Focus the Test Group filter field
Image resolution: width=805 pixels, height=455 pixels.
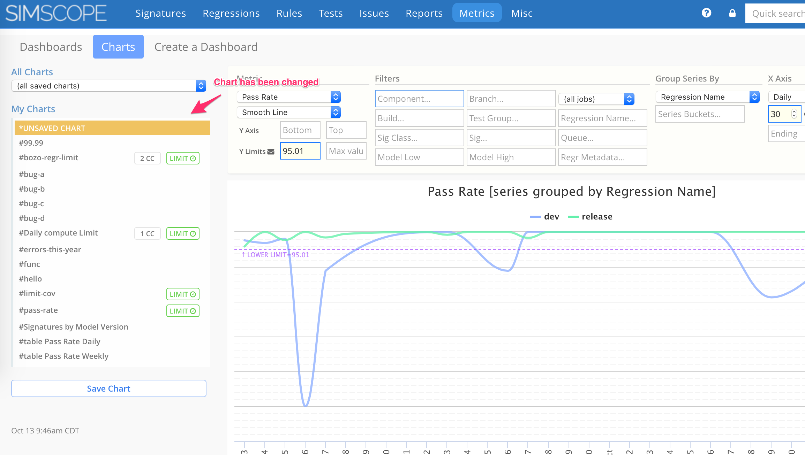(x=511, y=118)
